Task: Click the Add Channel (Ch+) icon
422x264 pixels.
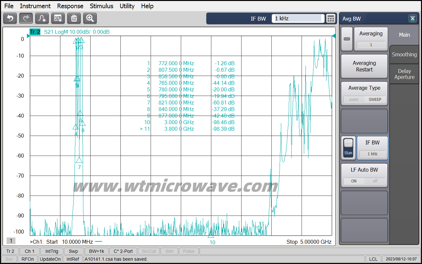Action: (x=58, y=18)
